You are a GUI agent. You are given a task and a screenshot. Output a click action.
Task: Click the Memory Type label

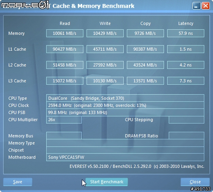21,143
